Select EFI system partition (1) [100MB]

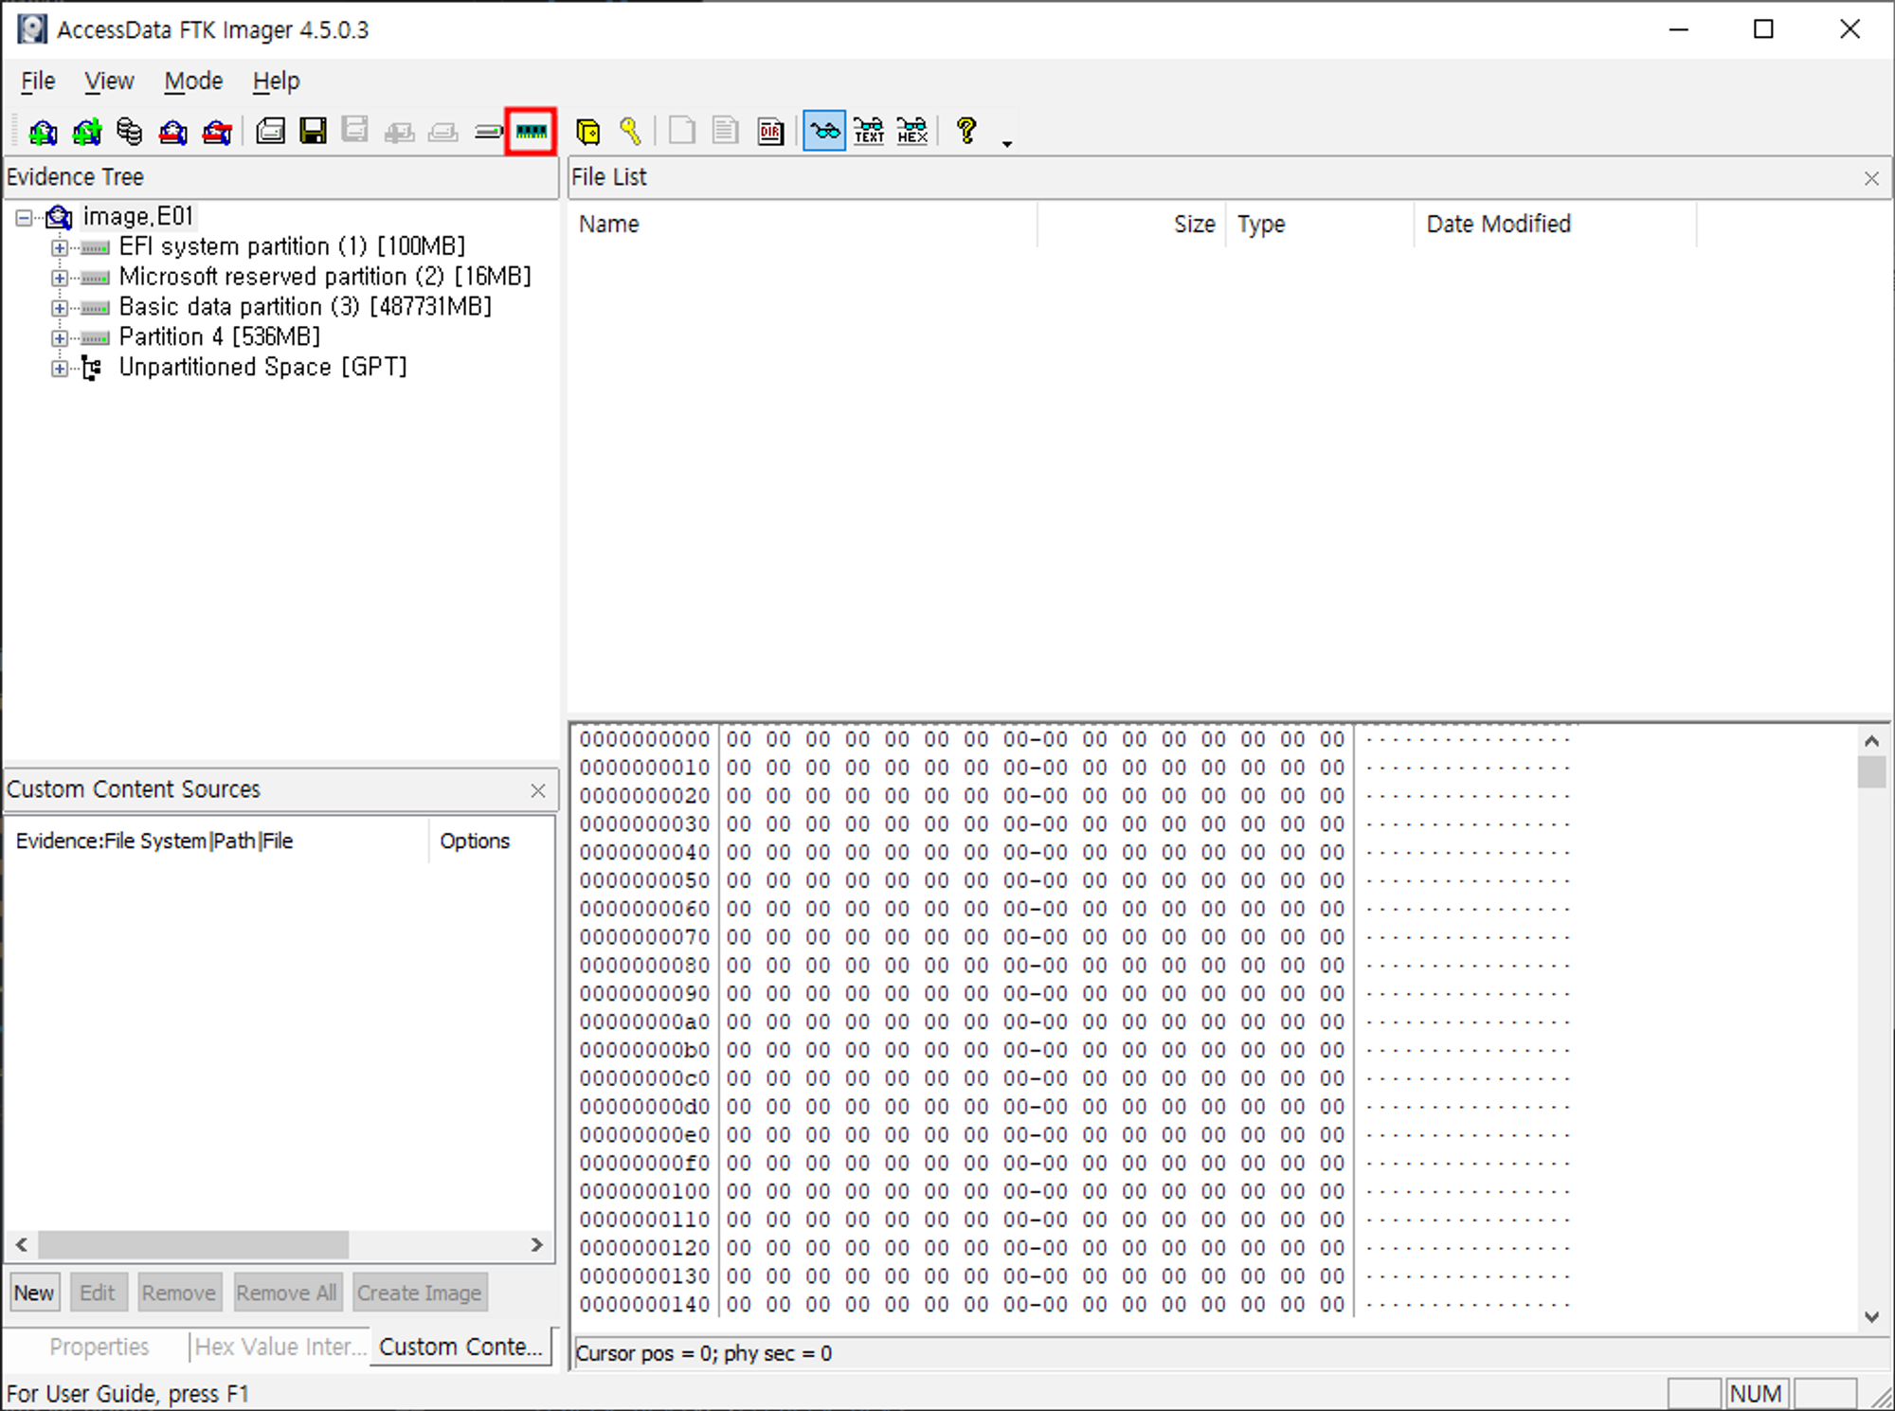pos(292,246)
